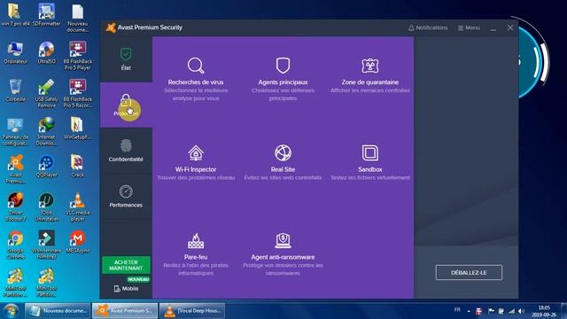
Task: Close the Avast Premium Security window
Action: click(510, 27)
